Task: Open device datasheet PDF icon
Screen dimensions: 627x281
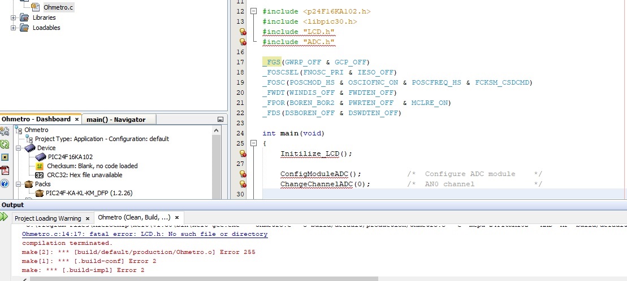Action: [x=5, y=170]
